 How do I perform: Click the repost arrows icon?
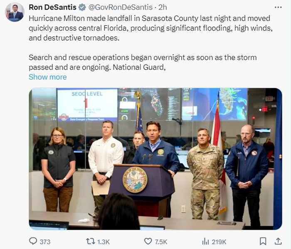(x=91, y=242)
